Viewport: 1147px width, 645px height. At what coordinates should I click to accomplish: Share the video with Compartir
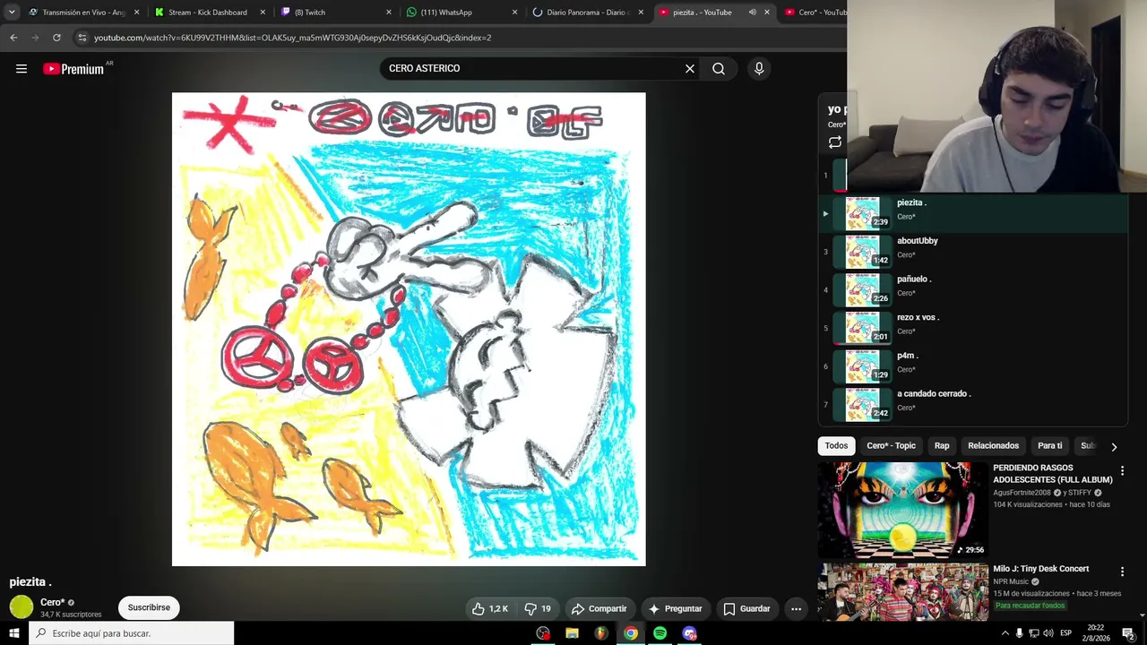599,608
